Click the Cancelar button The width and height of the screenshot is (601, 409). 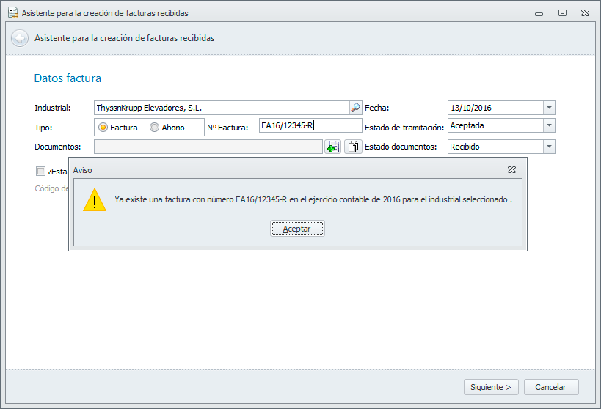551,387
